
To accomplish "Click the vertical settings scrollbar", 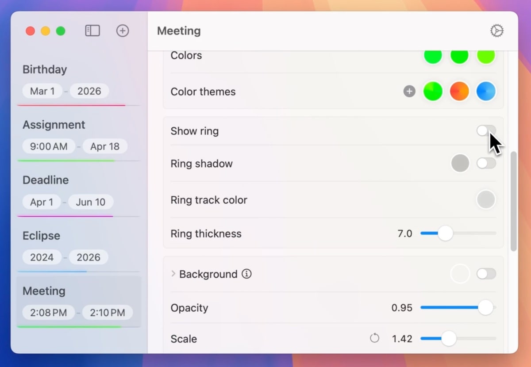I will point(513,201).
